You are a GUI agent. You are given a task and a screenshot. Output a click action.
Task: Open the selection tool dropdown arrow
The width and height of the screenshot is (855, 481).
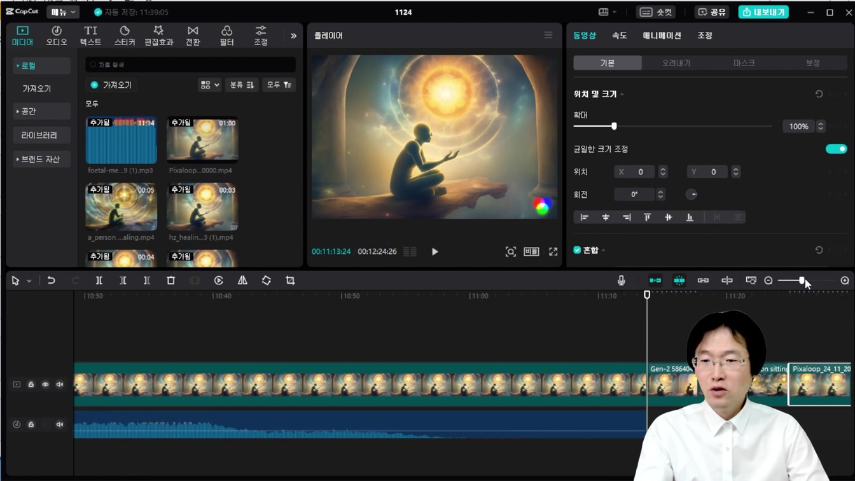point(29,281)
